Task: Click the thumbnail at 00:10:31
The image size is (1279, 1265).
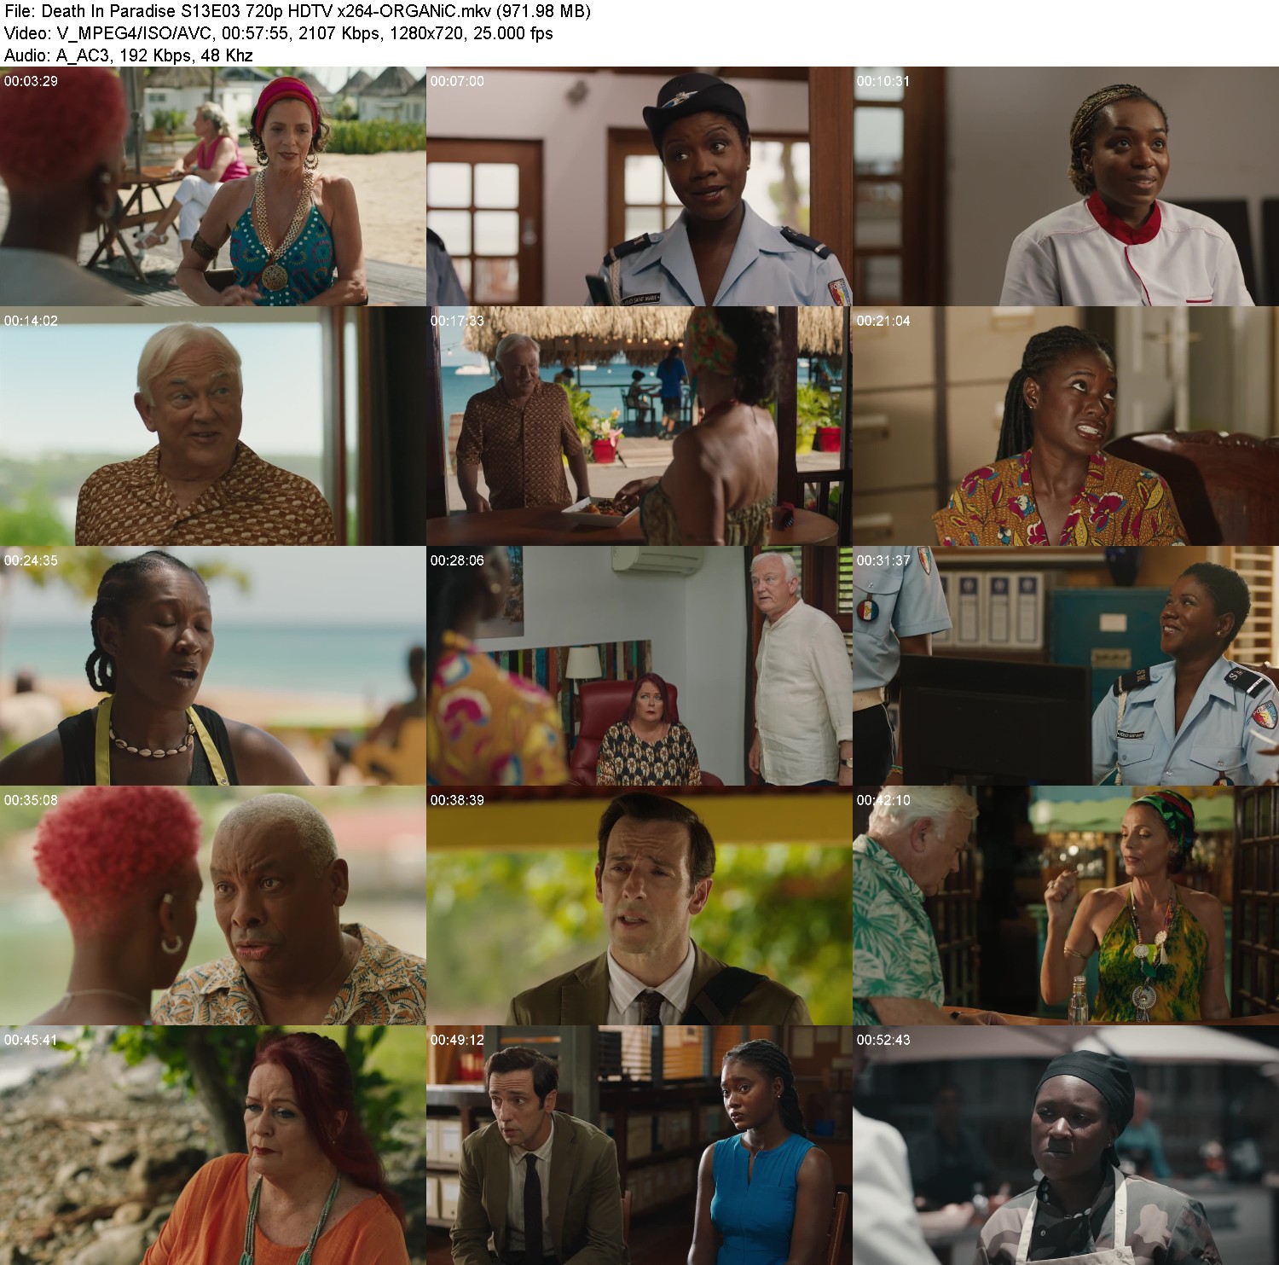Action: click(x=1066, y=187)
